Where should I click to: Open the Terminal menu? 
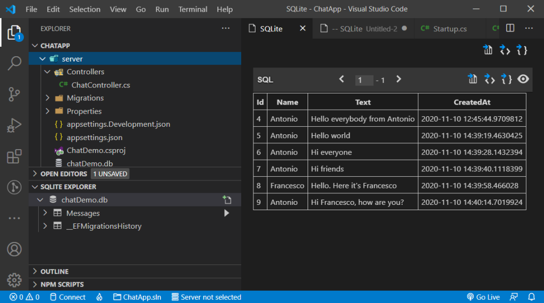193,9
